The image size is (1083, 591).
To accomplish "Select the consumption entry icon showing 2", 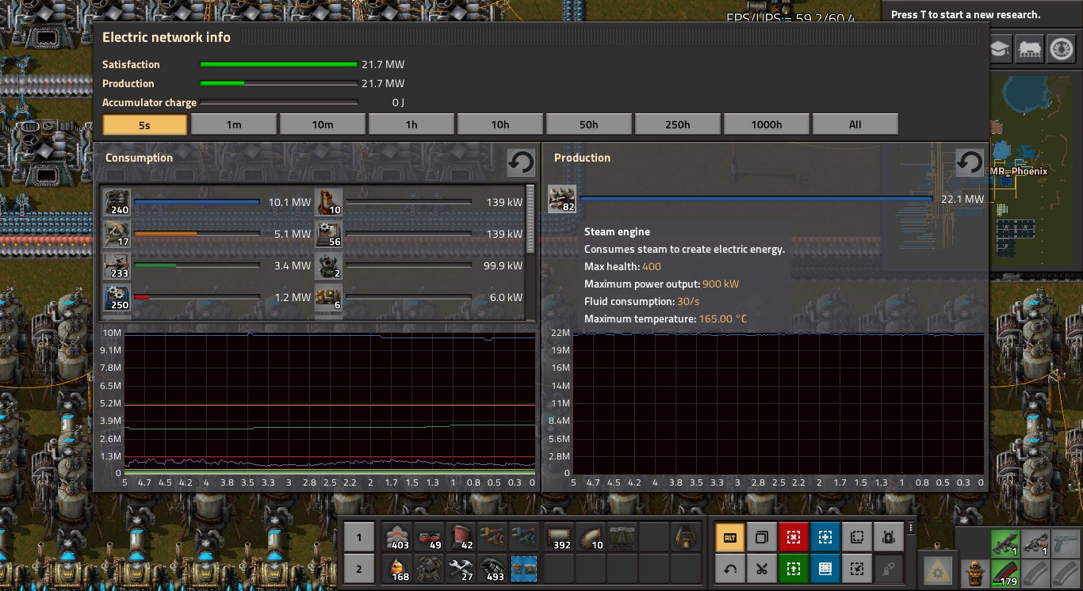I will (328, 265).
